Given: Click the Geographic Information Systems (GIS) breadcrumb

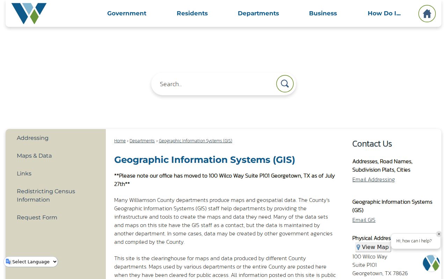Looking at the screenshot, I should point(196,141).
